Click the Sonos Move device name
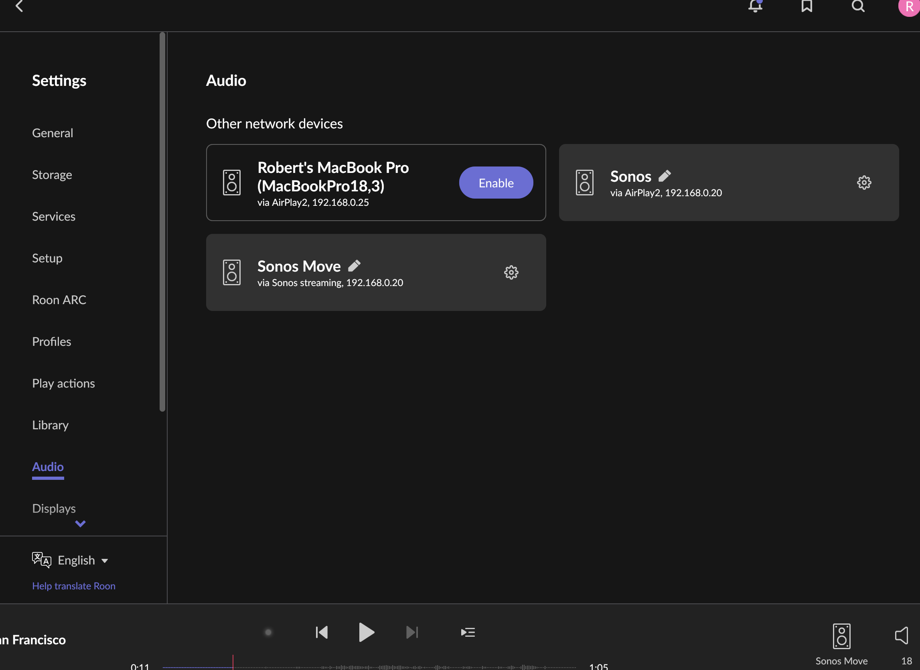 (299, 266)
